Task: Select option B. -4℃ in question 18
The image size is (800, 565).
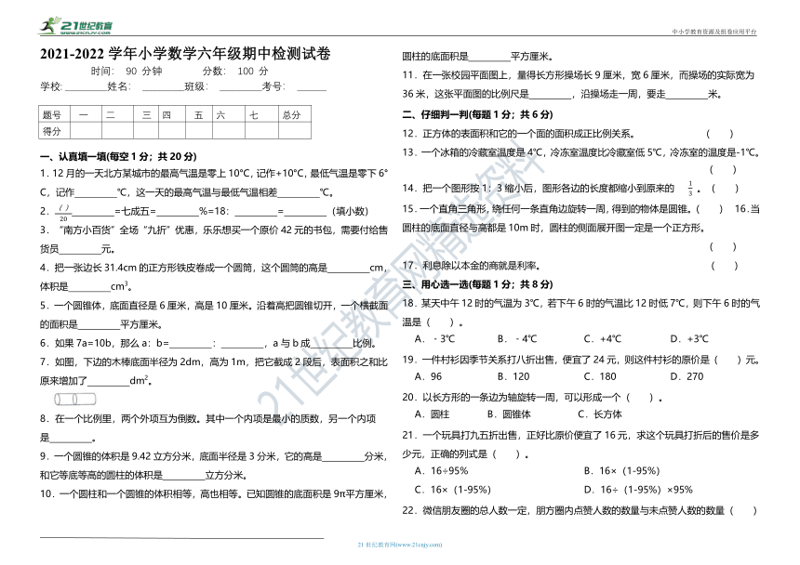Action: coord(517,339)
